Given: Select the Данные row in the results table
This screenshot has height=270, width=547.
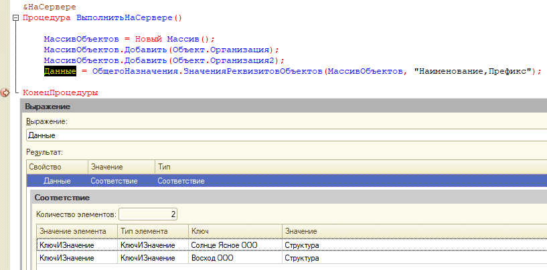Looking at the screenshot, I should tap(57, 181).
